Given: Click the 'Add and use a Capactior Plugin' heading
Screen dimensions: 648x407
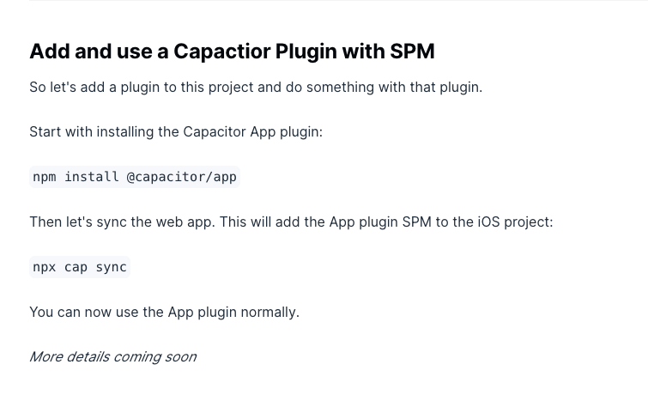Looking at the screenshot, I should coord(232,52).
